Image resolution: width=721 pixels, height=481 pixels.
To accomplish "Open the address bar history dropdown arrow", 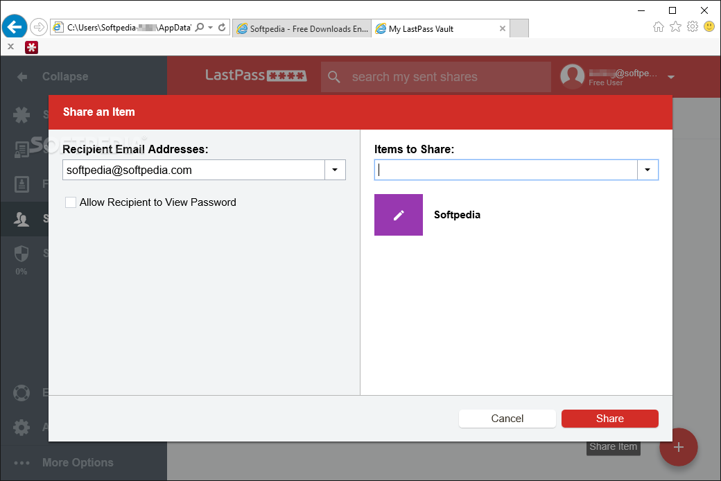I will click(x=210, y=28).
